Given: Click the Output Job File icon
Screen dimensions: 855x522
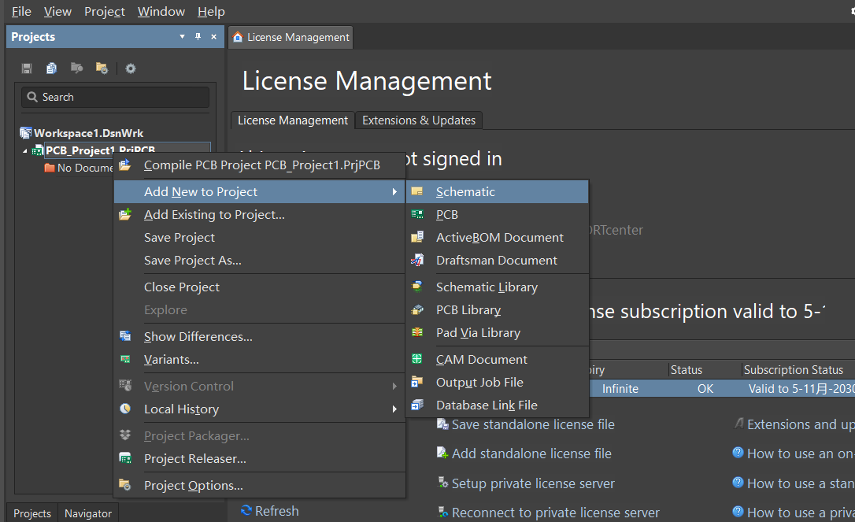Looking at the screenshot, I should coord(417,382).
